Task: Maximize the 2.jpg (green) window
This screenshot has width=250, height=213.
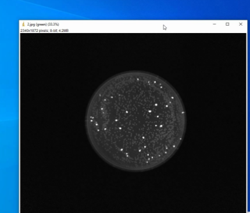Action: tap(227, 24)
